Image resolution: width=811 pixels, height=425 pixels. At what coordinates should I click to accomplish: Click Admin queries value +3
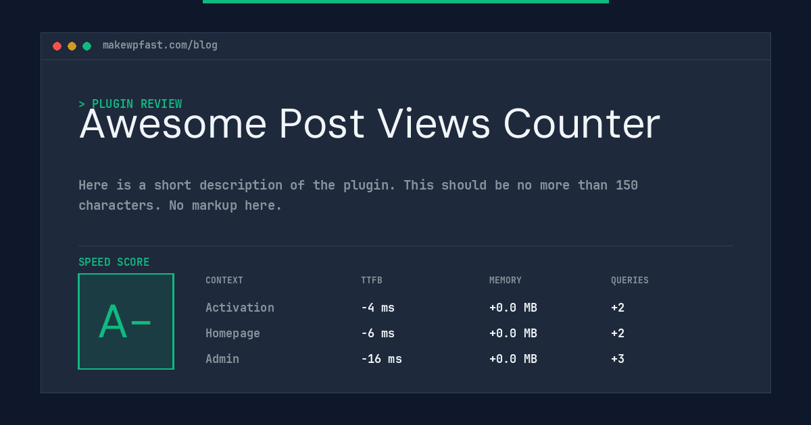tap(618, 359)
